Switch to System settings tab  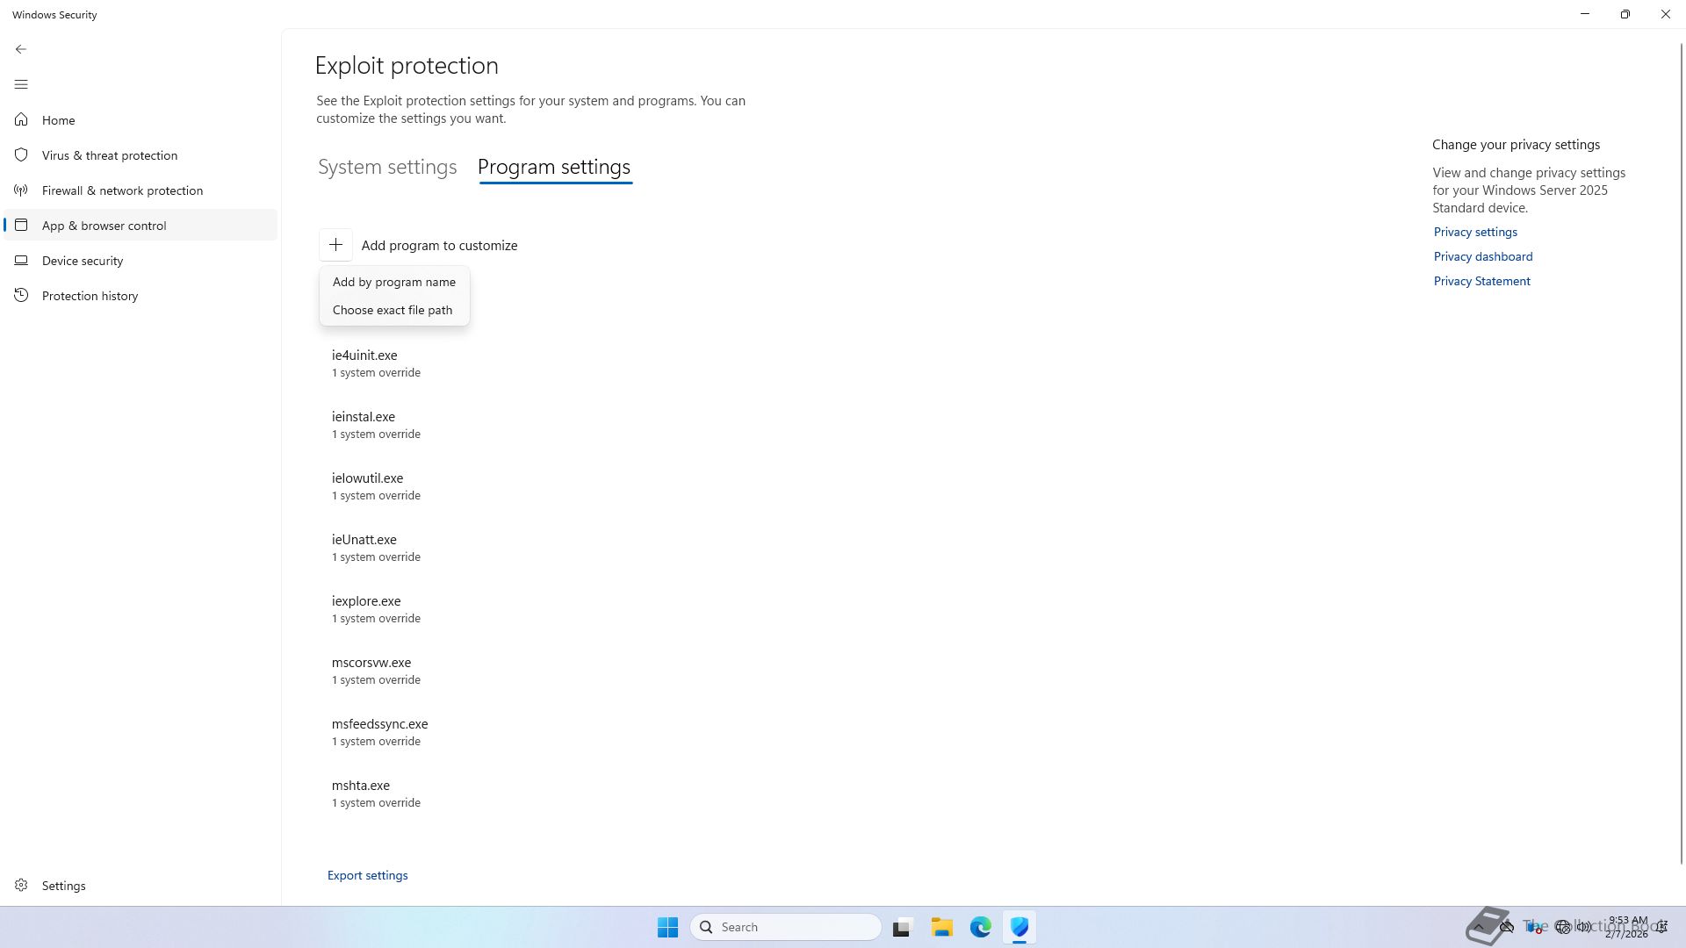pyautogui.click(x=387, y=167)
